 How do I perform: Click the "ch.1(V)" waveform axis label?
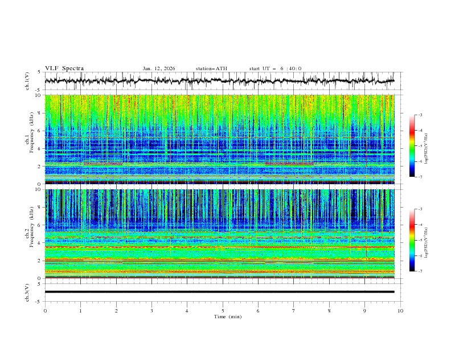click(27, 81)
